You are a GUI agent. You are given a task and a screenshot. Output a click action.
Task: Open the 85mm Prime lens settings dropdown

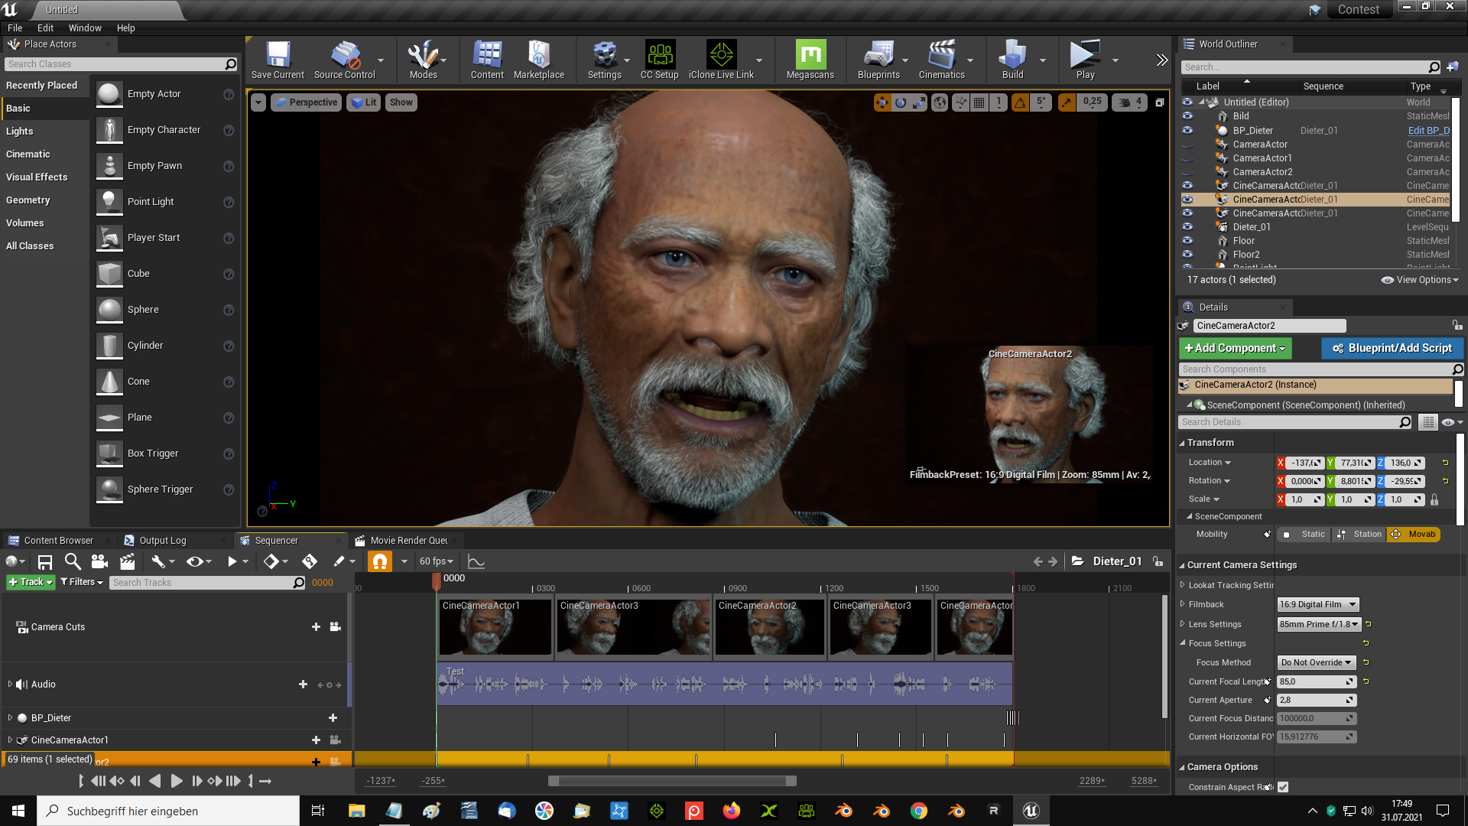coord(1320,624)
